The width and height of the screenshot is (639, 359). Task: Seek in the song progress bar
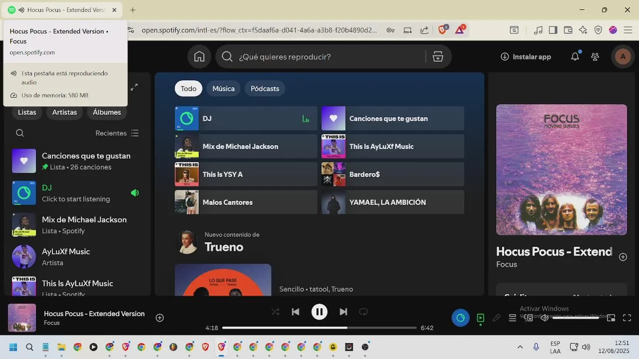click(x=319, y=328)
